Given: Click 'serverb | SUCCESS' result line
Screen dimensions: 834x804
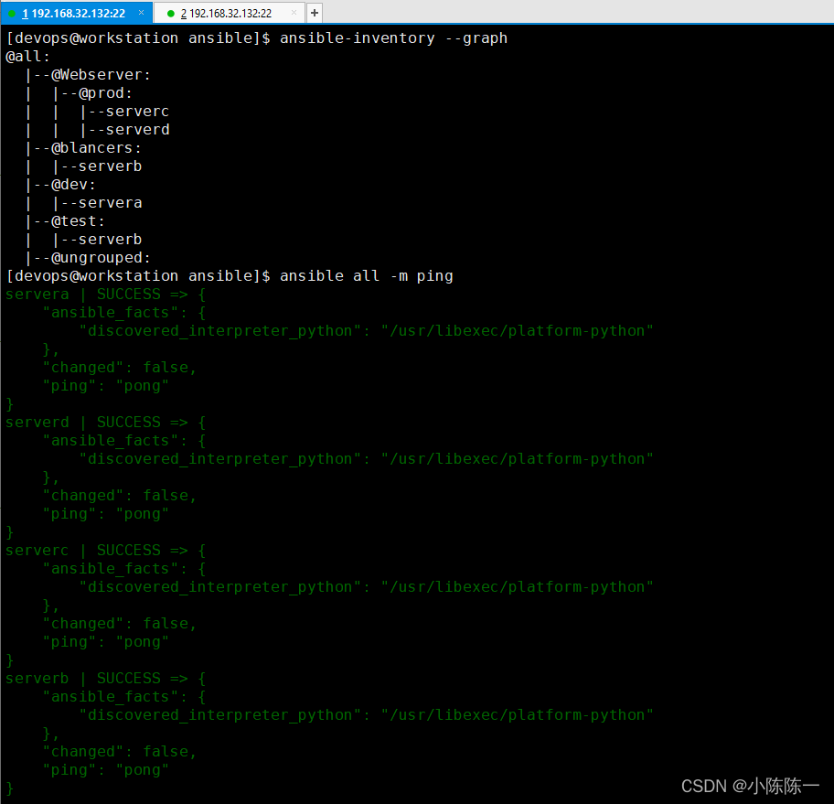Looking at the screenshot, I should click(105, 678).
